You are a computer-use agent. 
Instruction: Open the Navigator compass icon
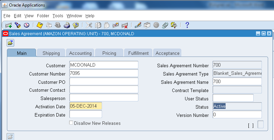pyautogui.click(x=27, y=25)
